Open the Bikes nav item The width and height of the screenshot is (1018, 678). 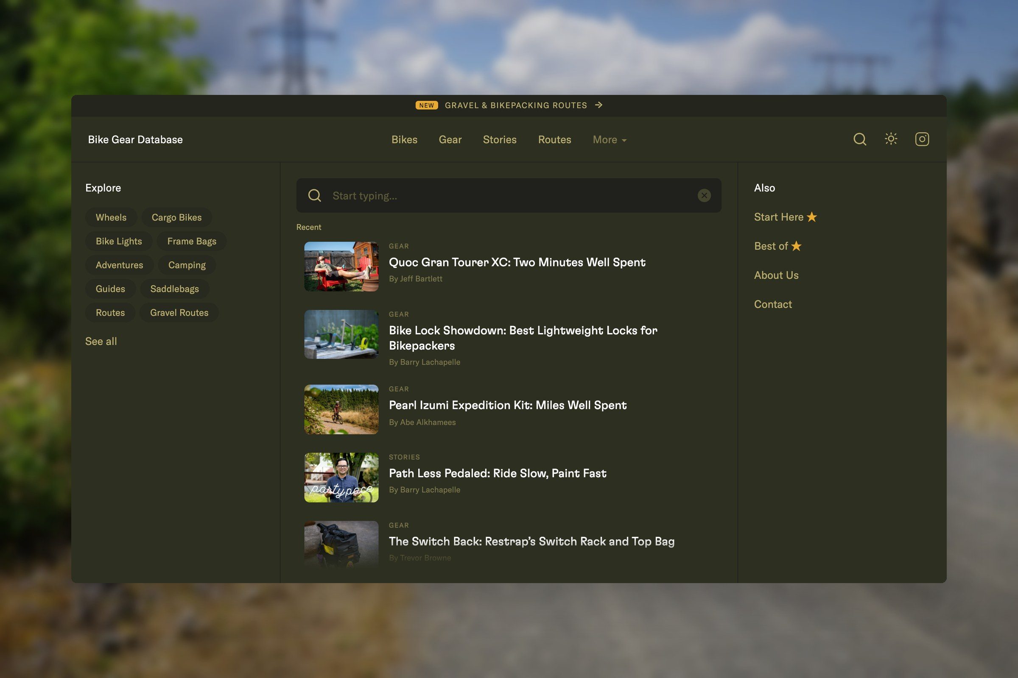(x=404, y=140)
